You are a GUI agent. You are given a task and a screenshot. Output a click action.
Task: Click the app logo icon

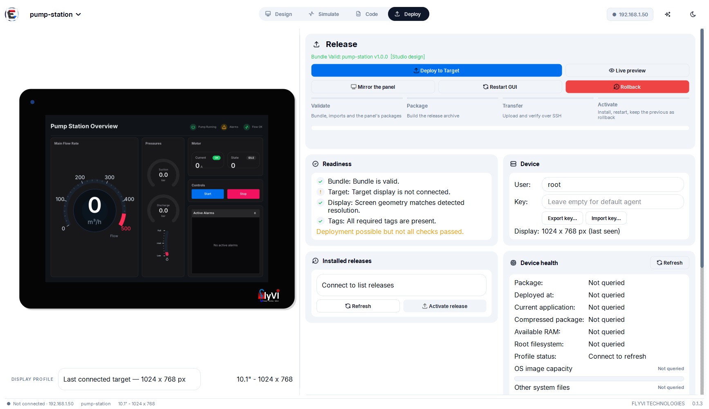coord(12,14)
